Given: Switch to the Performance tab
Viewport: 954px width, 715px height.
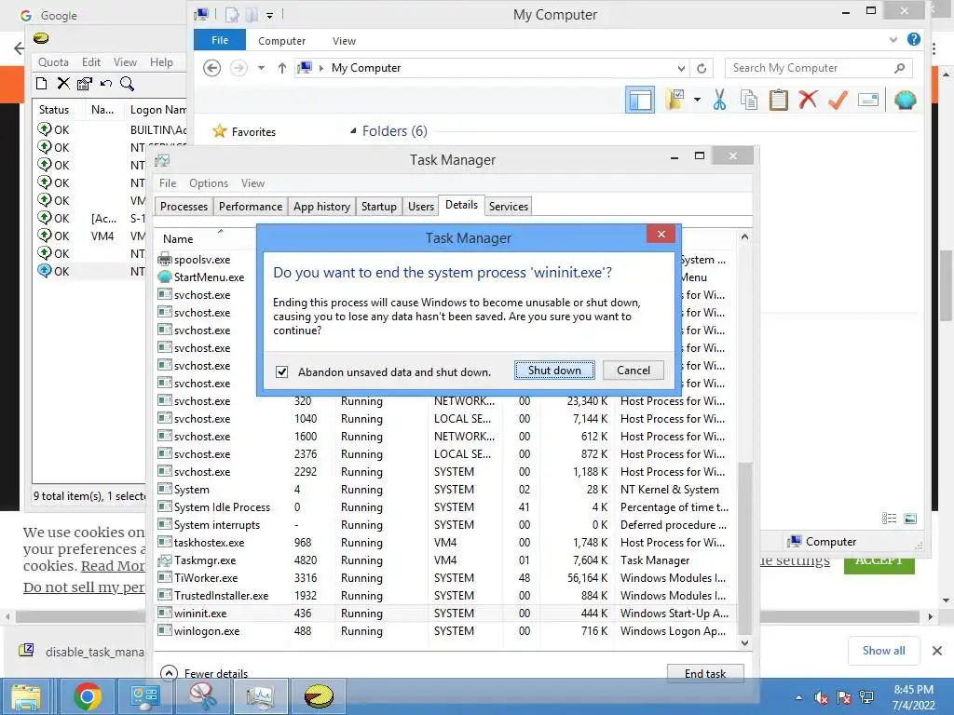Looking at the screenshot, I should pyautogui.click(x=250, y=206).
